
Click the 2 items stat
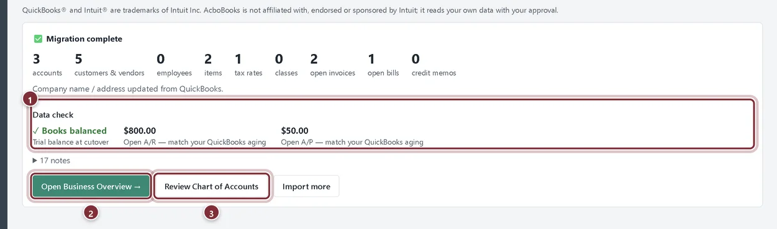point(213,65)
